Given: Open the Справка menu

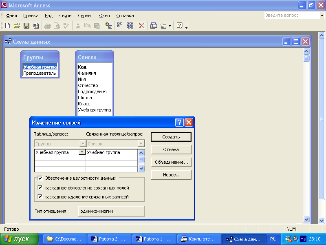Looking at the screenshot, I should pyautogui.click(x=125, y=16).
